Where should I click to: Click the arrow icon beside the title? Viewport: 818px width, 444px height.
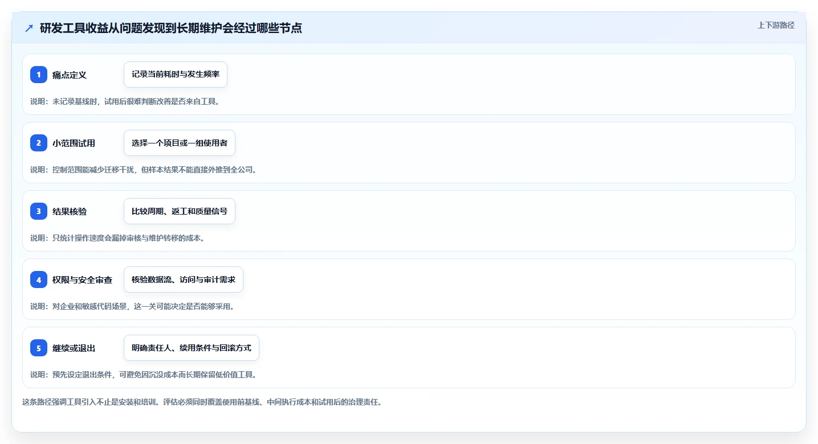[29, 28]
